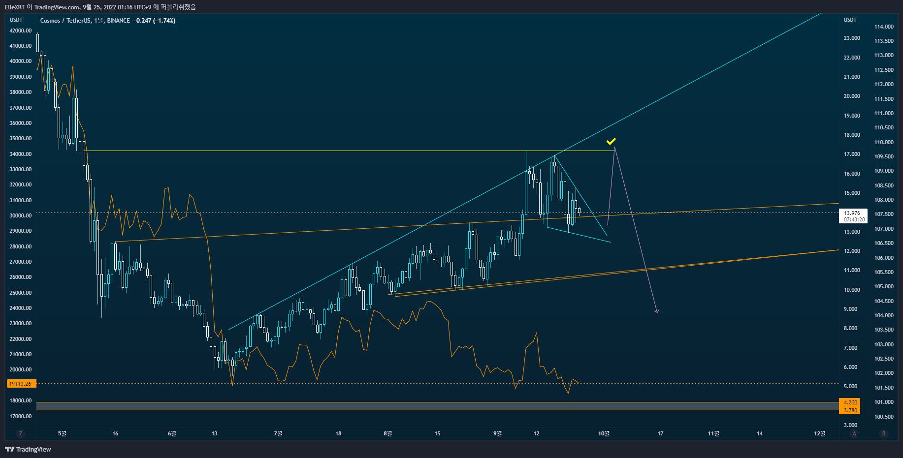Image resolution: width=903 pixels, height=458 pixels.
Task: Click the A auto-scale circle button
Action: (854, 433)
